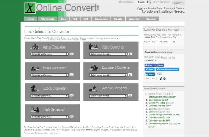This screenshot has height=137, width=209.
Task: Open Document Converter target format dropdown
Action: click(x=108, y=75)
